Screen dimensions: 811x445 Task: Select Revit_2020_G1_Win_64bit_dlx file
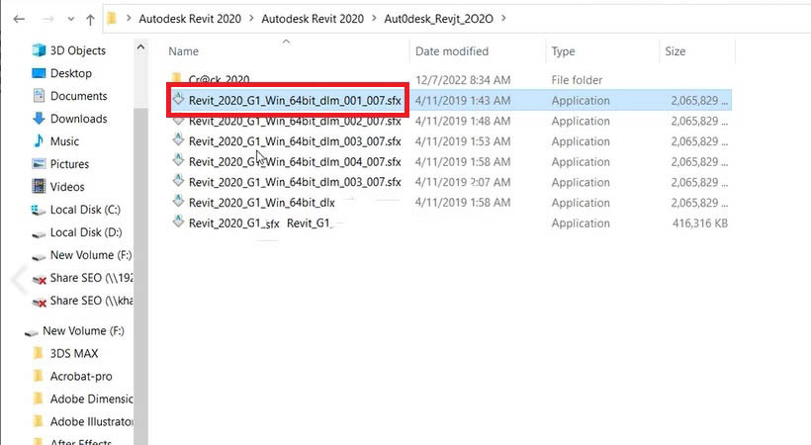[x=262, y=203]
